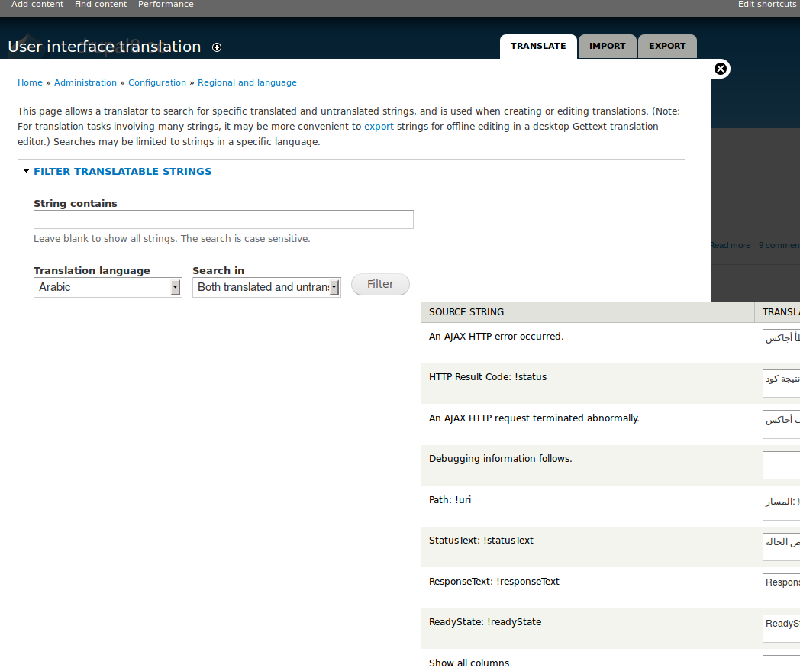Open the export link in the description text

point(379,126)
